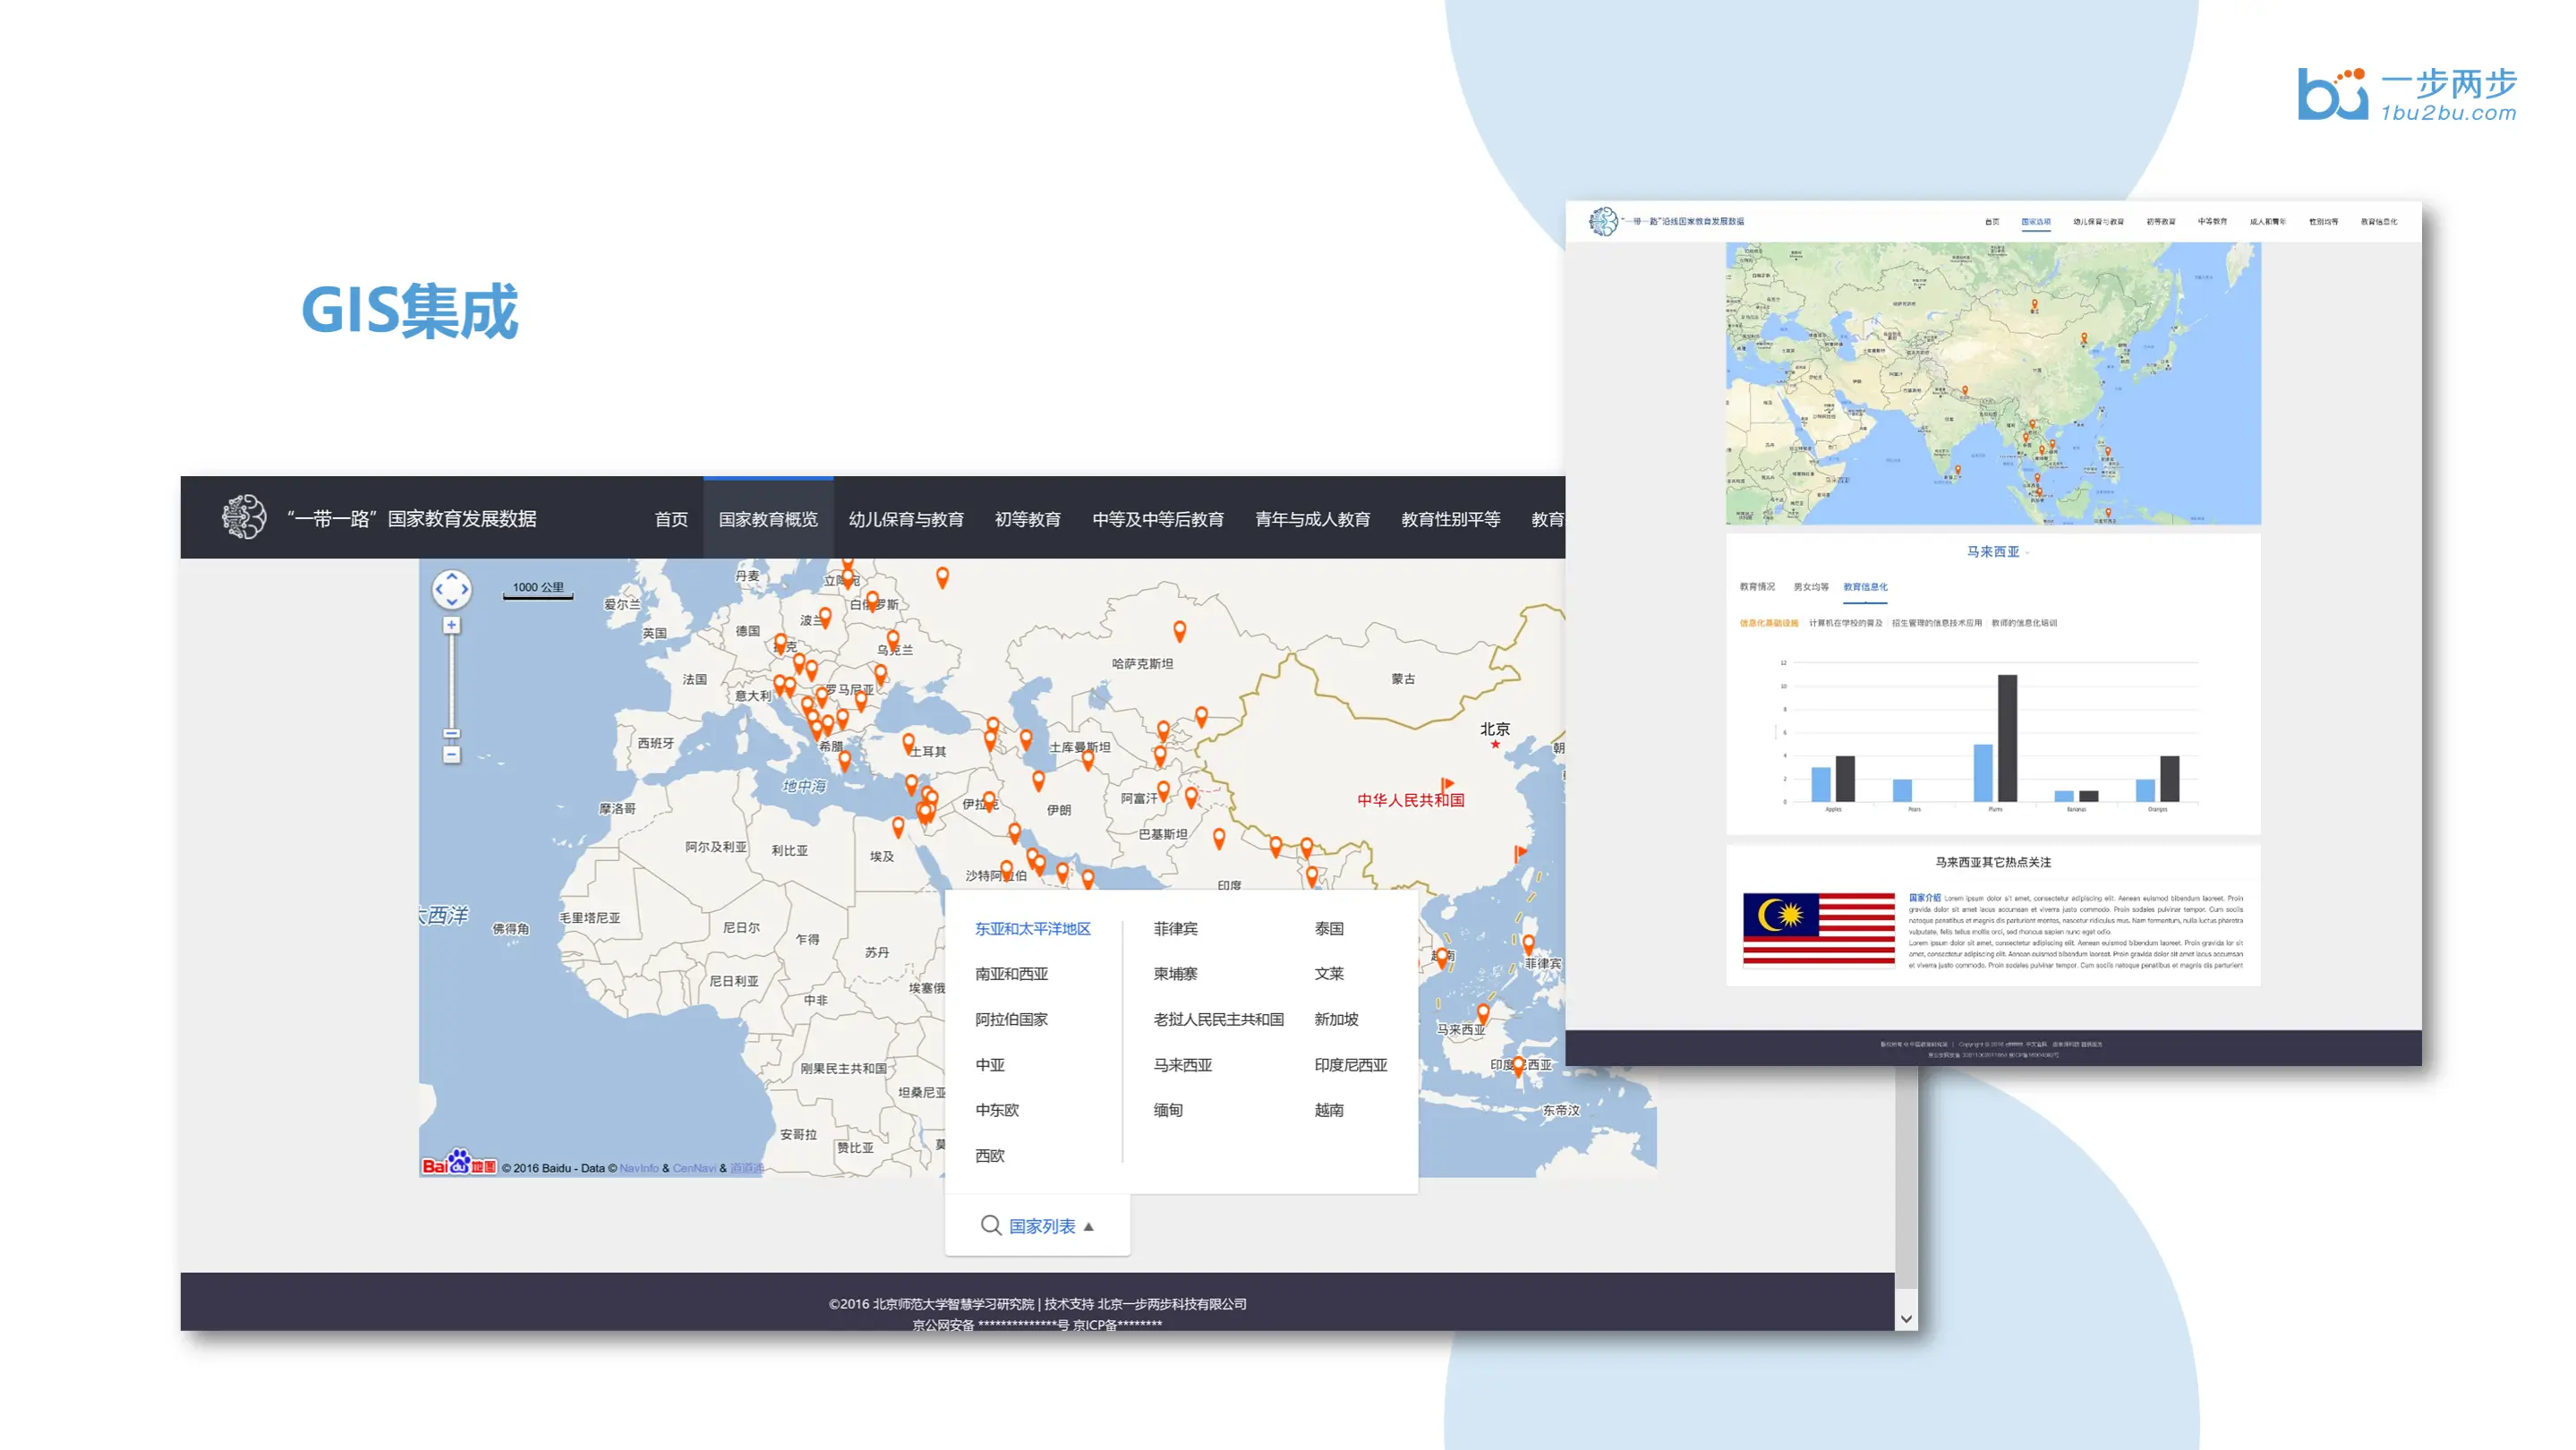Click the page scrollbar down arrow
This screenshot has width=2576, height=1450.
[1906, 1319]
